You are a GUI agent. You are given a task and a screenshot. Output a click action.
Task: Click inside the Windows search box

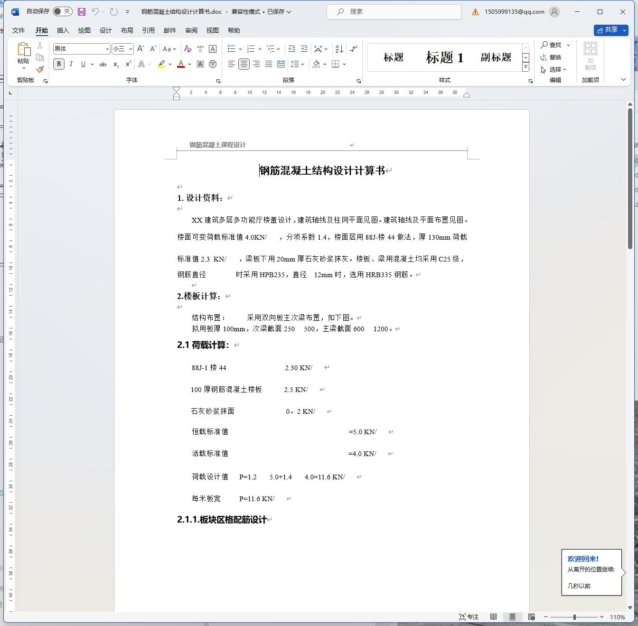(x=394, y=11)
